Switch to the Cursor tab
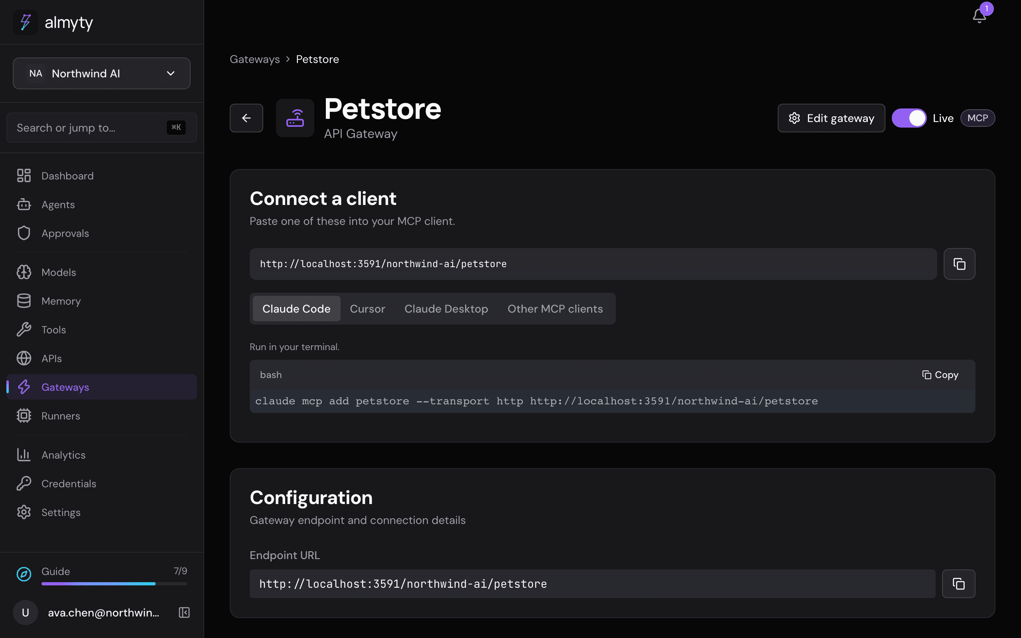 pos(367,309)
